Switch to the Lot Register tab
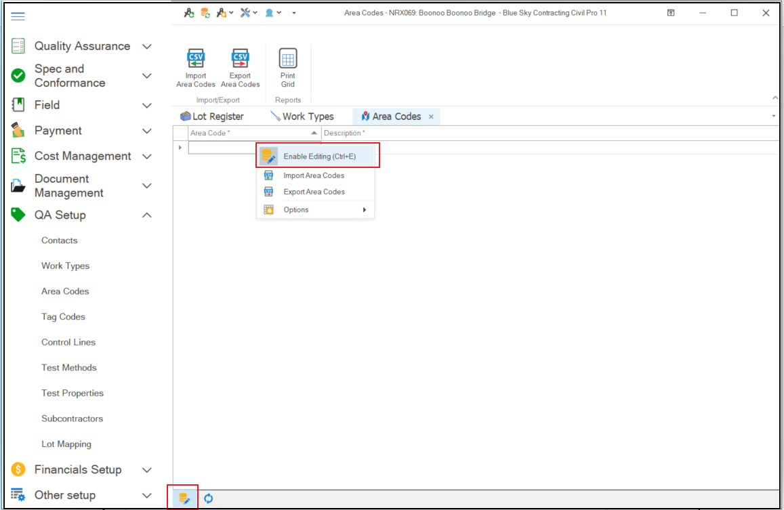This screenshot has height=510, width=784. point(218,116)
